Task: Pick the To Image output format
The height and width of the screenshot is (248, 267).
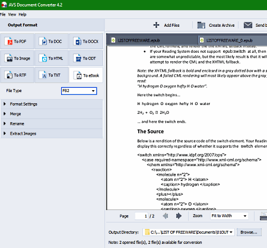Action: point(17,58)
